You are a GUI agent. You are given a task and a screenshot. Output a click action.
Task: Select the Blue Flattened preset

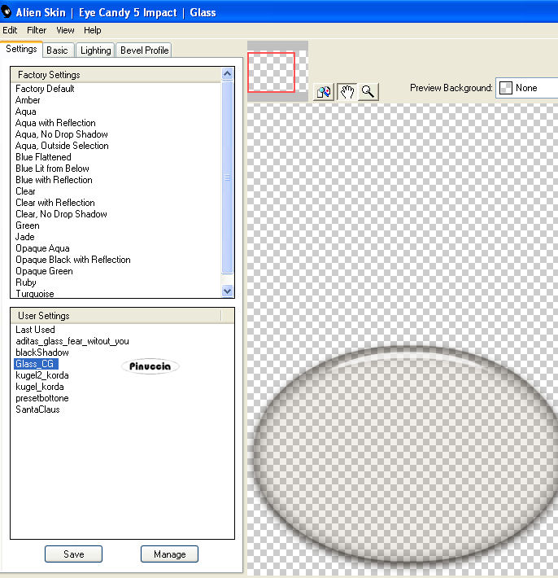click(x=43, y=157)
